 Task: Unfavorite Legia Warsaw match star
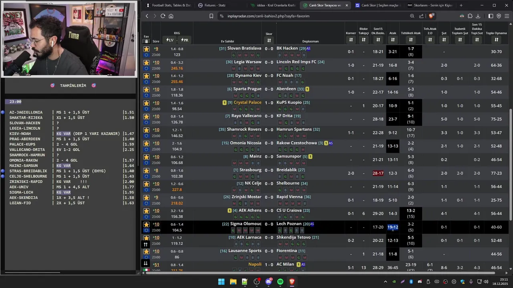point(146,62)
